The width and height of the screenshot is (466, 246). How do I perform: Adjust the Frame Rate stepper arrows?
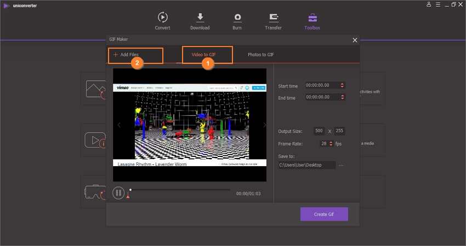(332, 143)
